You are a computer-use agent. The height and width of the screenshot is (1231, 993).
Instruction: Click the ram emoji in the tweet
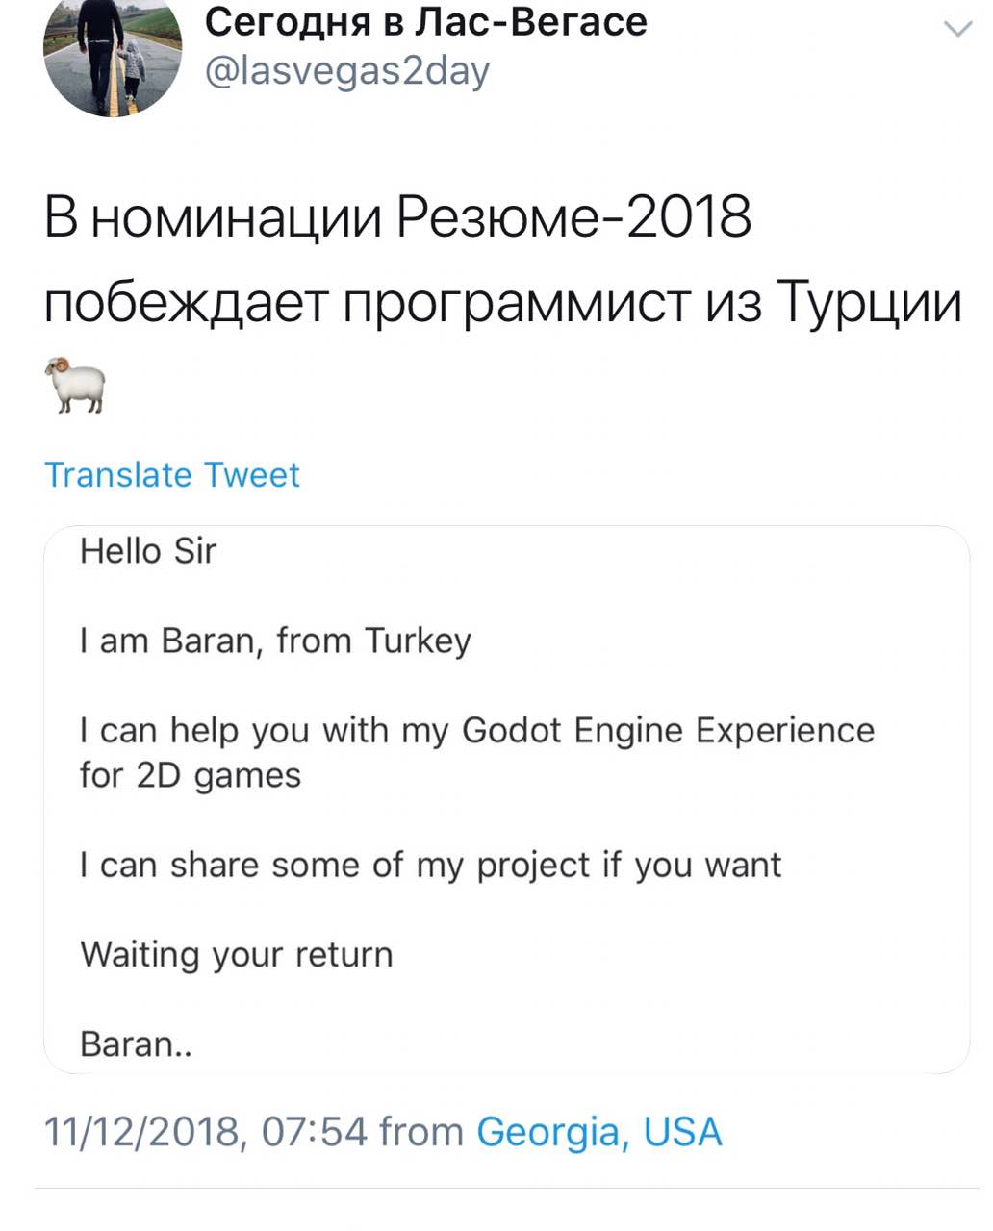click(74, 383)
